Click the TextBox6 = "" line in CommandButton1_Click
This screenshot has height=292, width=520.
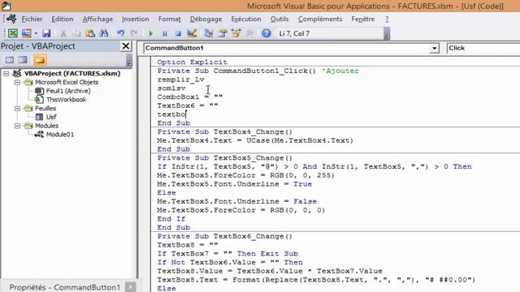[x=188, y=105]
